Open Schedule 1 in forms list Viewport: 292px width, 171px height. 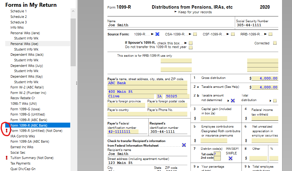tap(18, 11)
